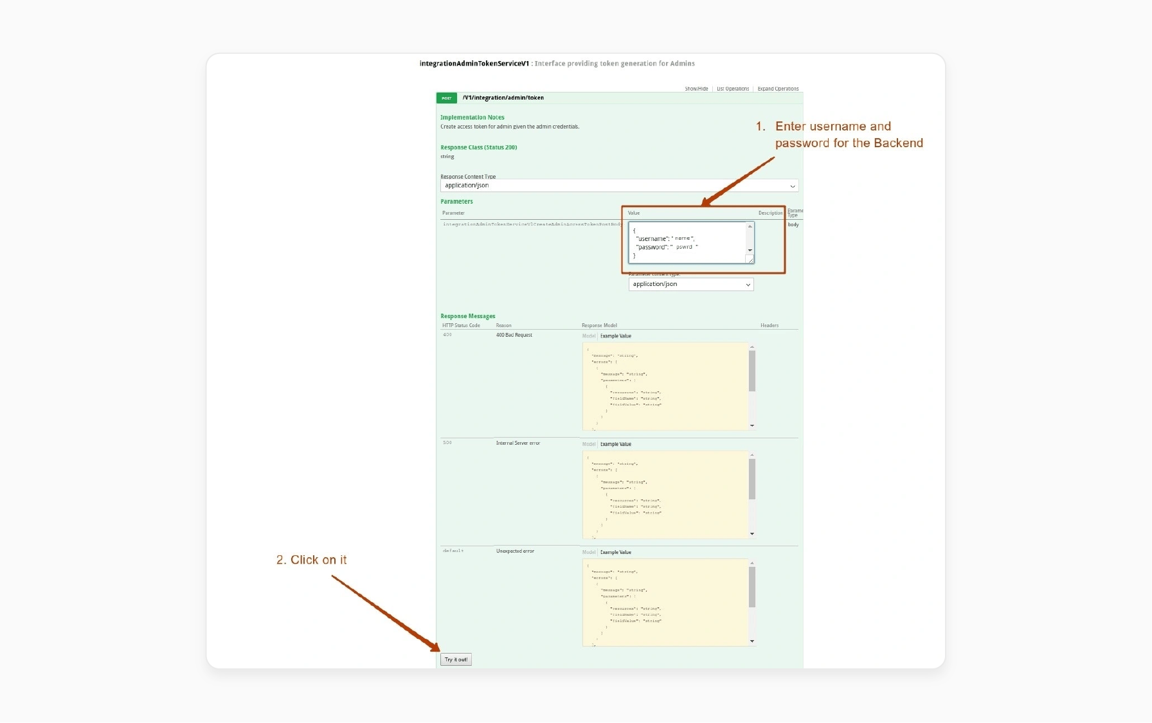Click the "body" parameter type value
The height and width of the screenshot is (723, 1152).
[793, 224]
